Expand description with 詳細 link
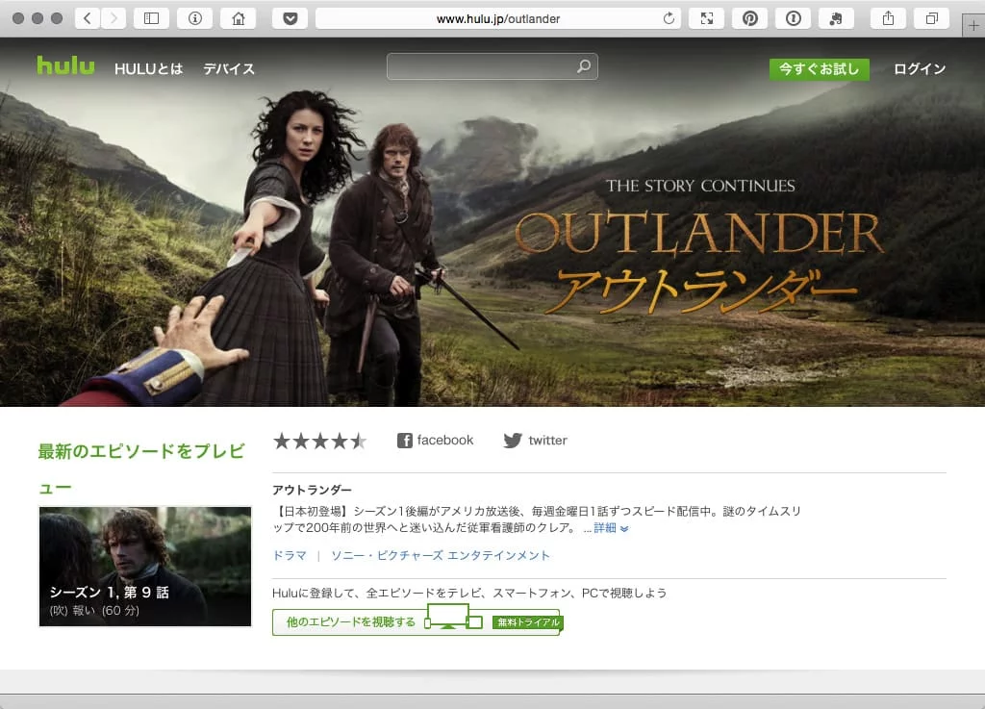Image resolution: width=985 pixels, height=709 pixels. [611, 528]
